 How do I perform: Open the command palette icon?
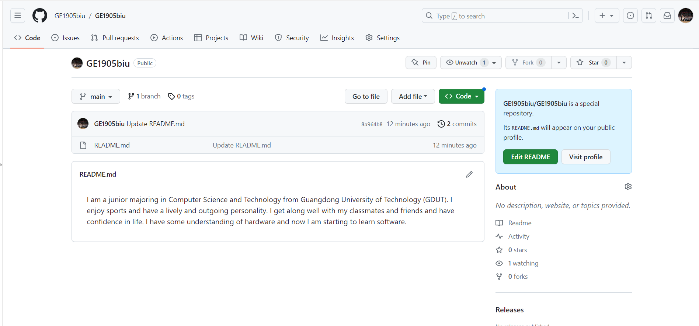click(575, 16)
